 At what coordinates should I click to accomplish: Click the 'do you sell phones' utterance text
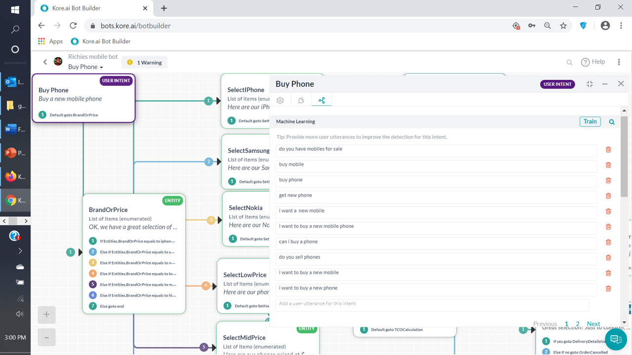(299, 257)
